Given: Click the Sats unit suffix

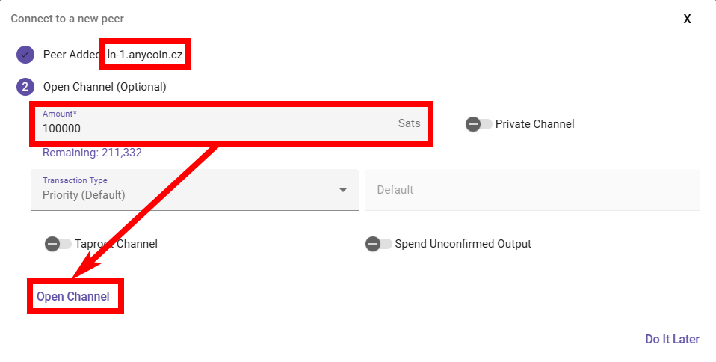Looking at the screenshot, I should [409, 123].
